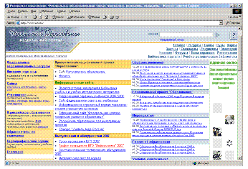
Task: Go to the Home page icon
Action: 46,17
